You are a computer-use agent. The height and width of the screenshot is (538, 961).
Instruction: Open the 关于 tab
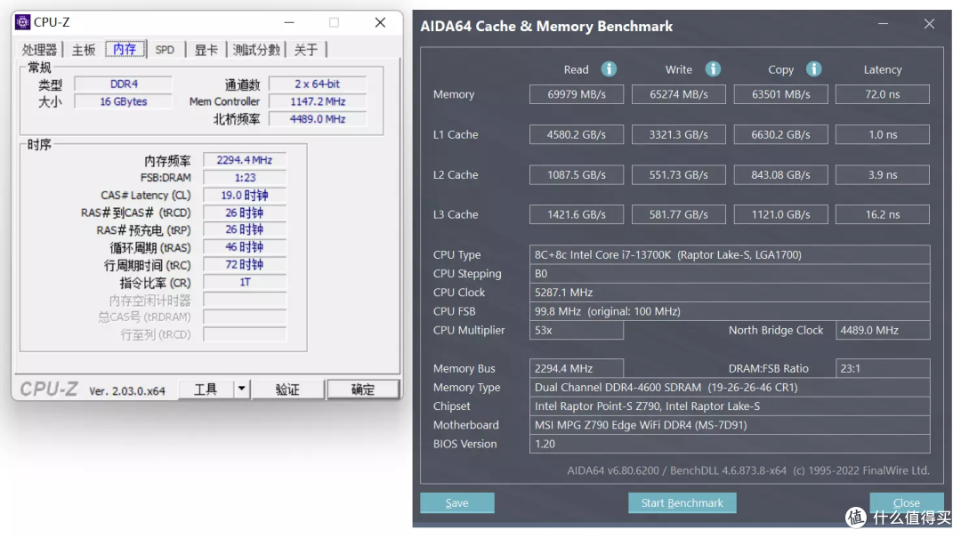[306, 50]
